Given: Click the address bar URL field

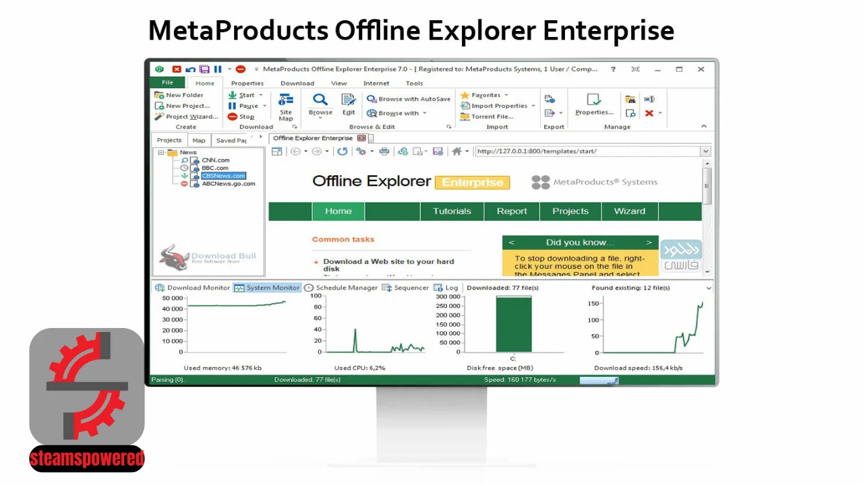Looking at the screenshot, I should [587, 152].
